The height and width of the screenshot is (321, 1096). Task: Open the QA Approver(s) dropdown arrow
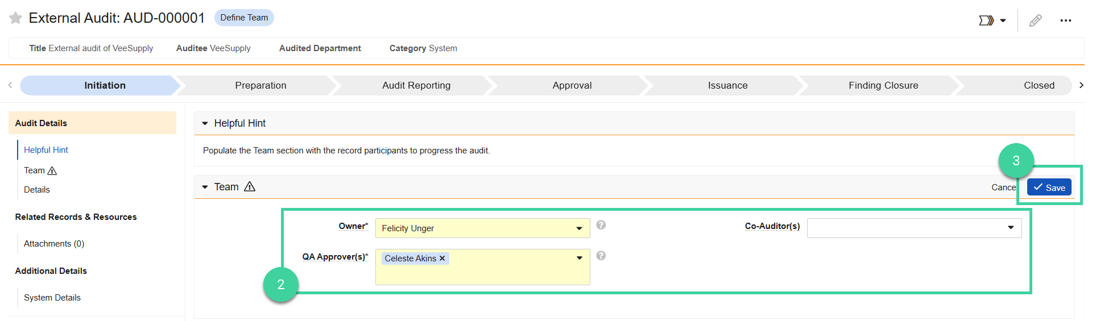coord(580,258)
